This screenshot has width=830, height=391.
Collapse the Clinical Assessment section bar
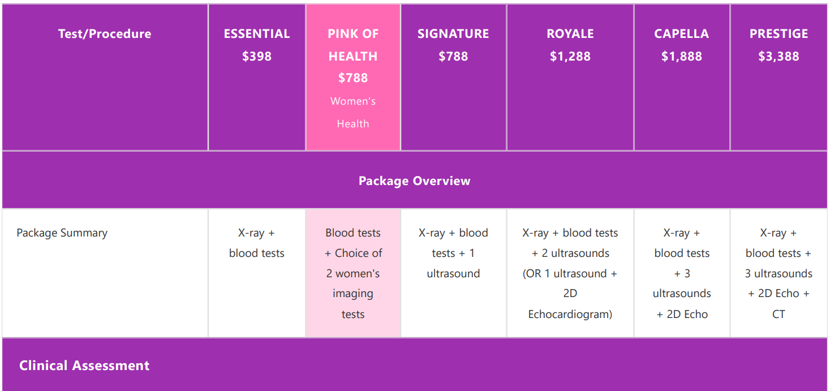click(415, 365)
